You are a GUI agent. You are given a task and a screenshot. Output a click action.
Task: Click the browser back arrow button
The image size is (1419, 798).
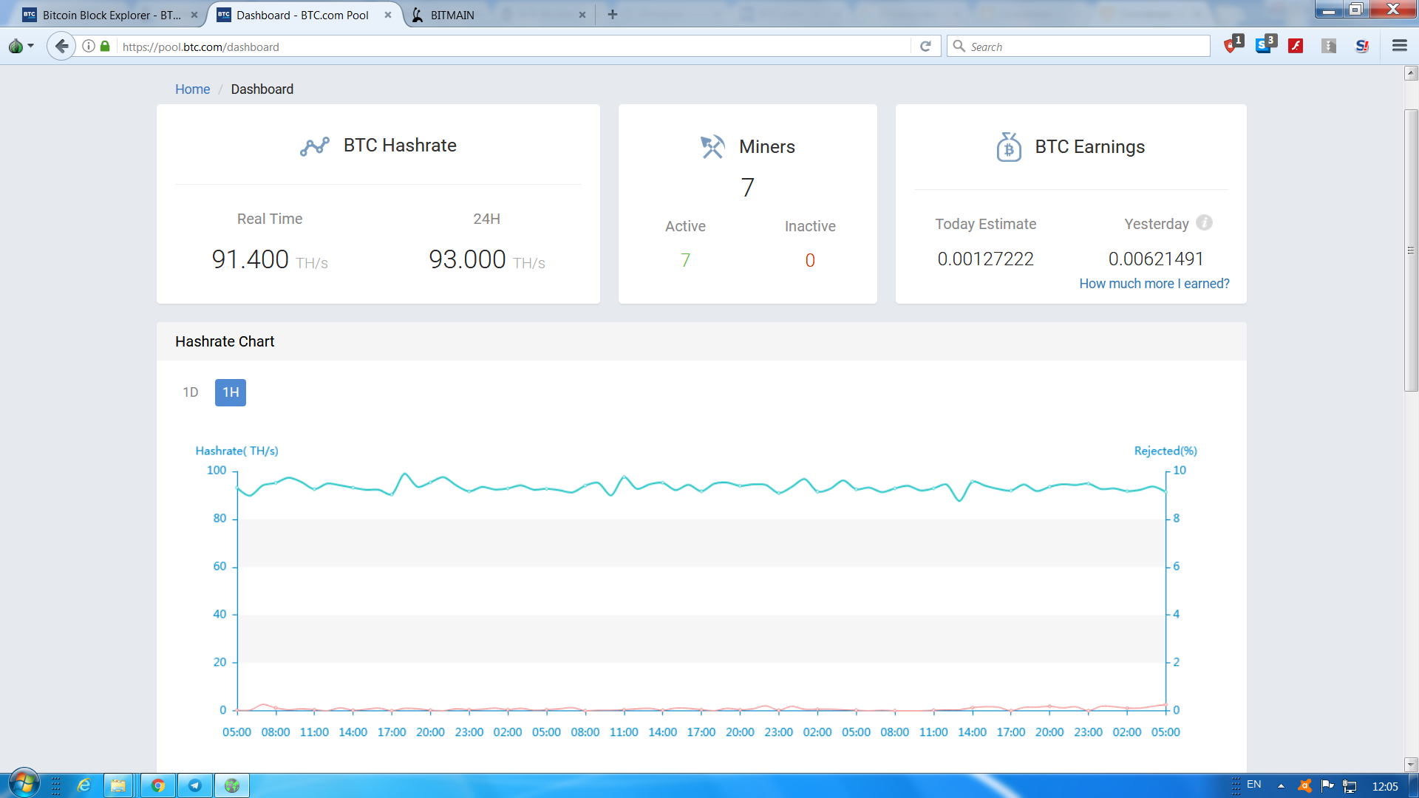(x=62, y=47)
